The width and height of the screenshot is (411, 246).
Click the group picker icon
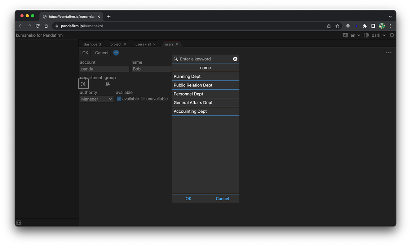tap(108, 84)
